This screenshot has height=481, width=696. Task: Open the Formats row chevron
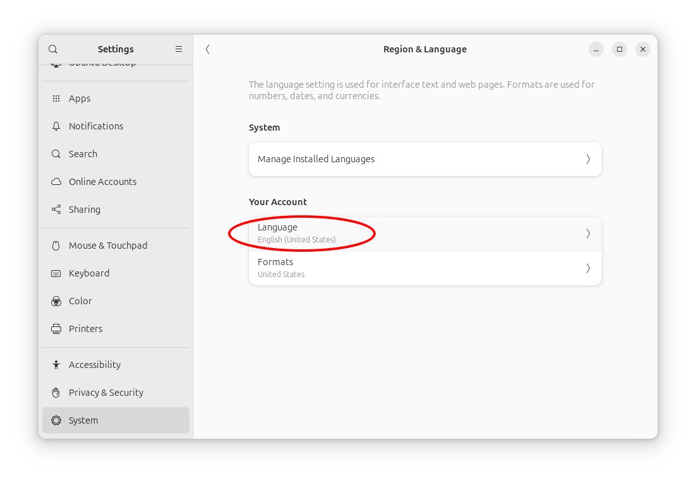tap(588, 268)
